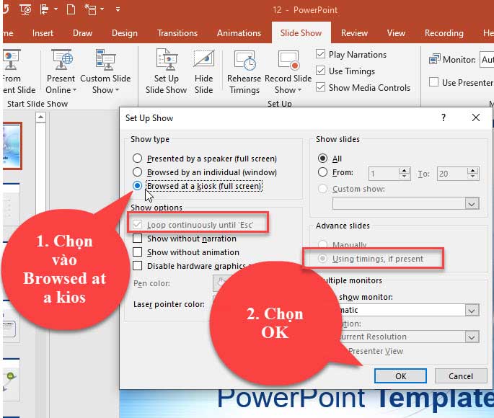Click the New blank document quick access icon
The height and width of the screenshot is (418, 494).
pyautogui.click(x=71, y=9)
